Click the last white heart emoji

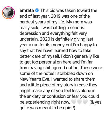85,102
